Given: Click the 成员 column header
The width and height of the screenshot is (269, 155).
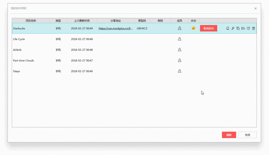Looking at the screenshot, I should coord(179,21).
